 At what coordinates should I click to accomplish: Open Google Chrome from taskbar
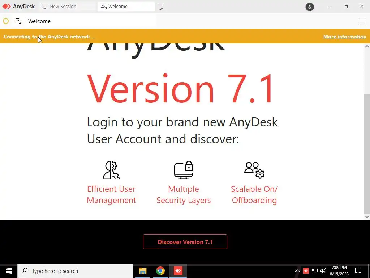[160, 271]
